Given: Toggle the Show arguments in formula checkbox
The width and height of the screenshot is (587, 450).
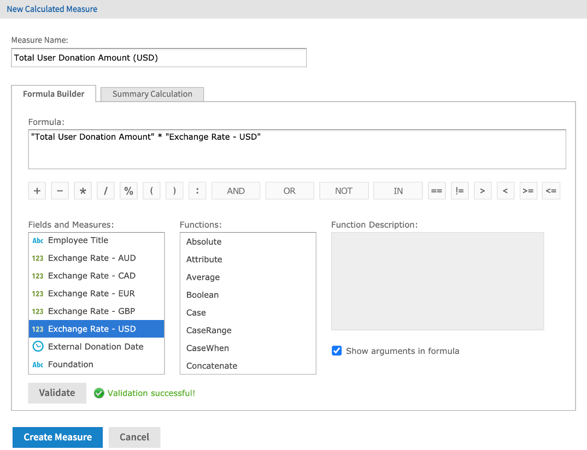Looking at the screenshot, I should point(337,351).
